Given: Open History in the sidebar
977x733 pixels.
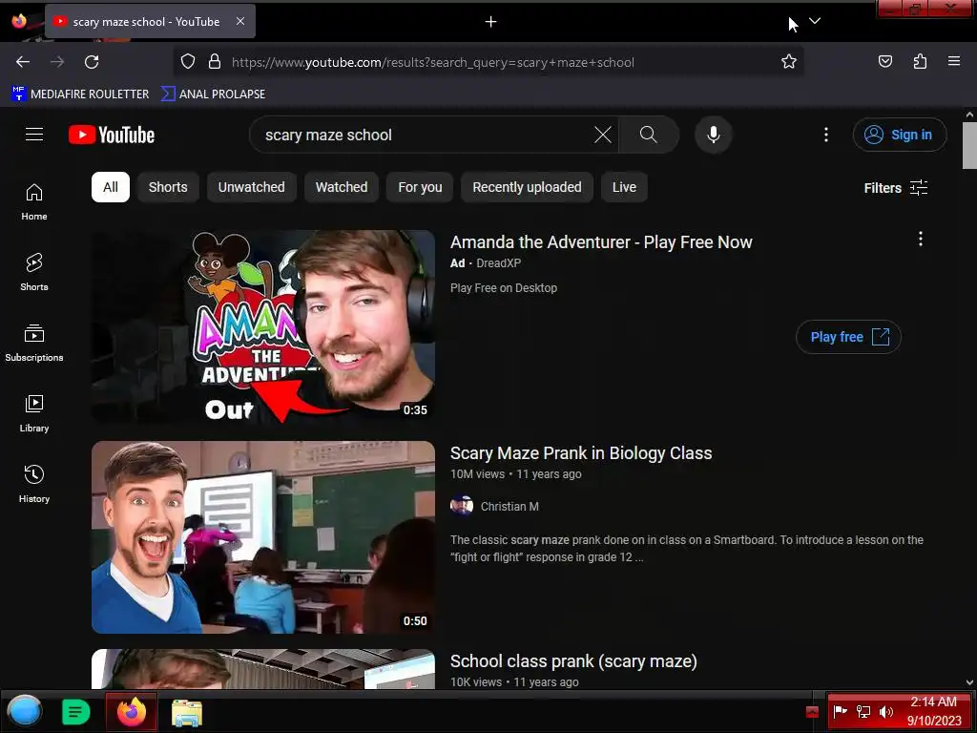Looking at the screenshot, I should (34, 484).
